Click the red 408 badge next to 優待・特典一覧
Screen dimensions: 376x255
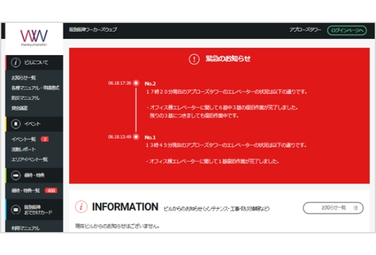click(x=51, y=191)
